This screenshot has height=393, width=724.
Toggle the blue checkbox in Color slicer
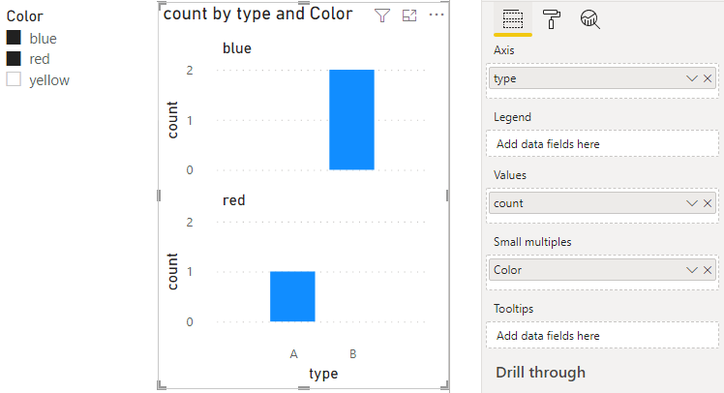coord(14,38)
